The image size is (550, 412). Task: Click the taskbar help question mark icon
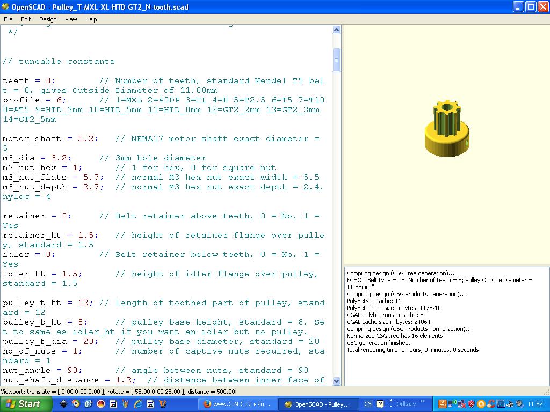380,404
